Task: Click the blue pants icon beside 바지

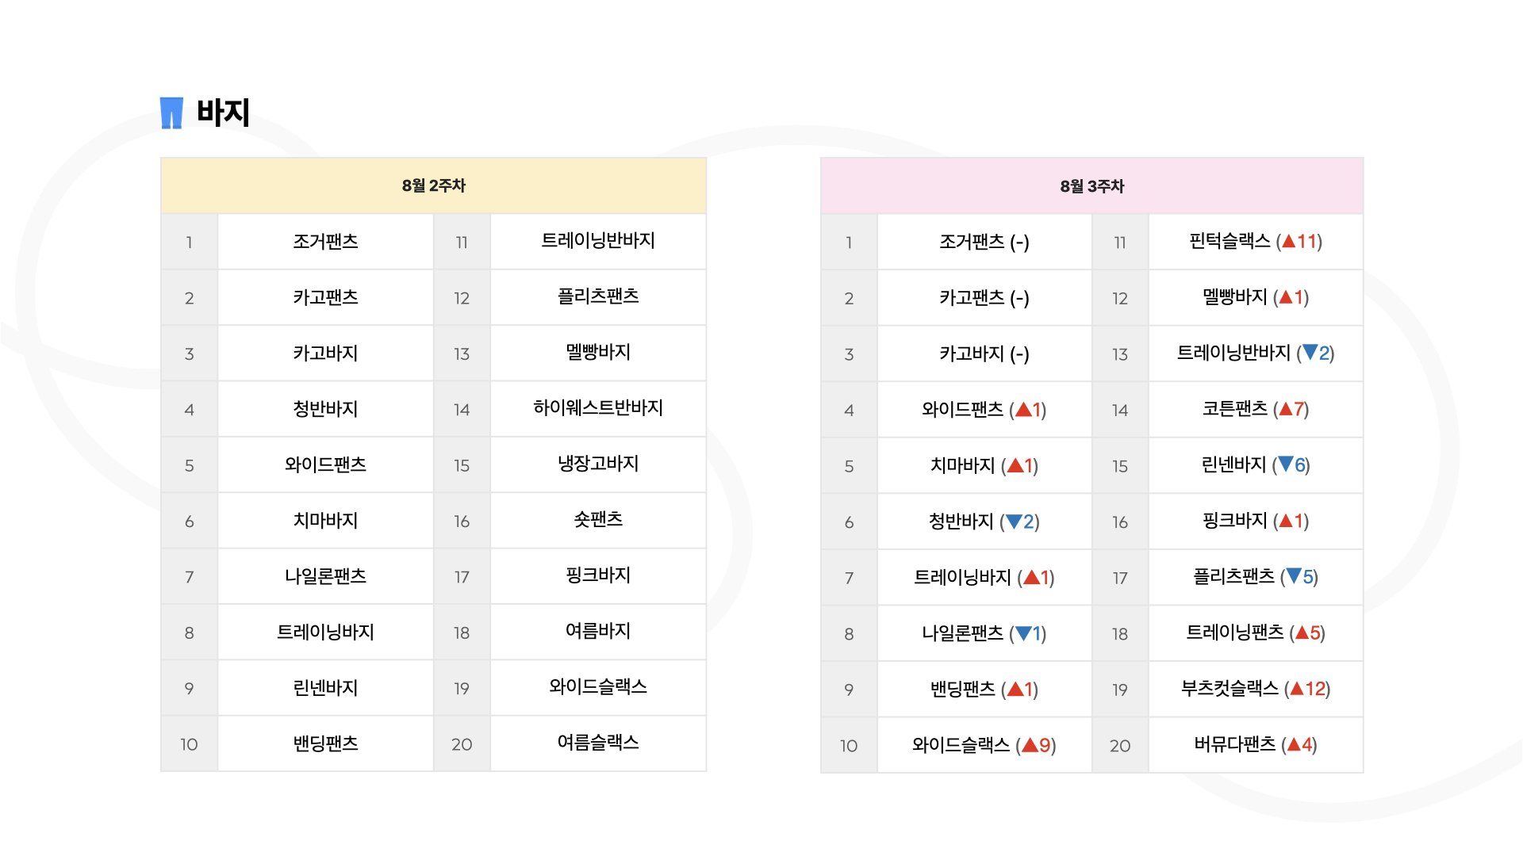Action: (x=171, y=113)
